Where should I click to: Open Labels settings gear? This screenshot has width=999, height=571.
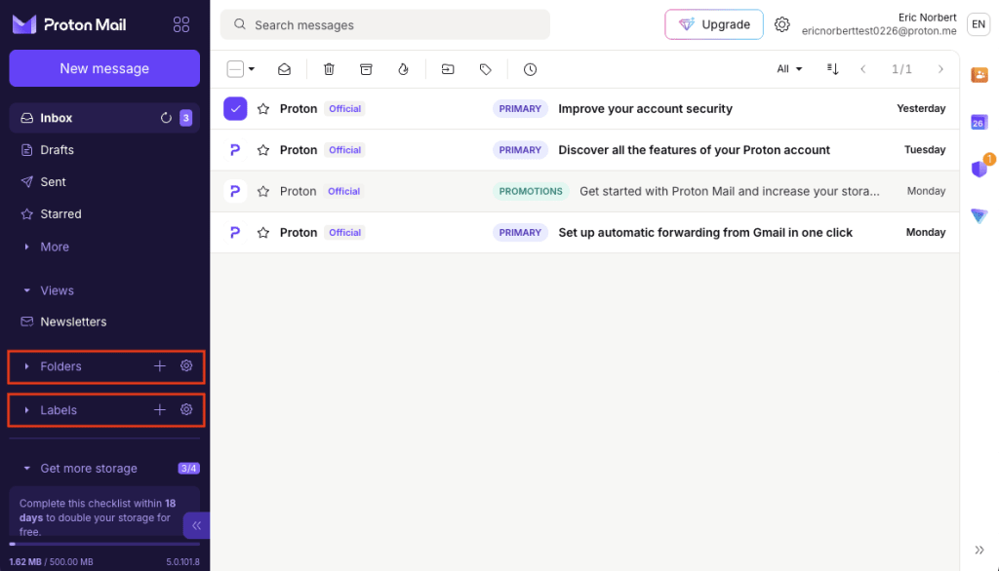tap(186, 410)
